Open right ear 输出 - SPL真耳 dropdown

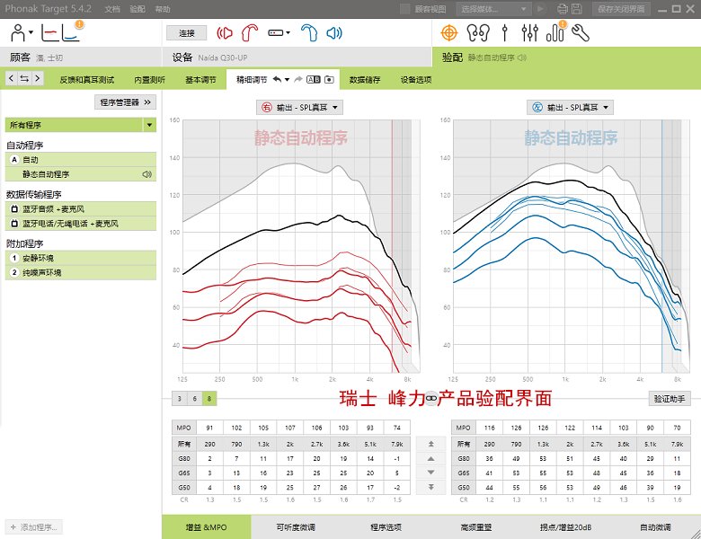click(301, 108)
